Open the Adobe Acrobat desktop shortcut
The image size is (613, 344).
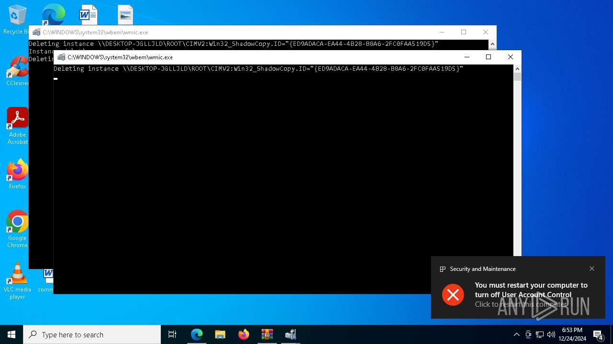[x=18, y=126]
